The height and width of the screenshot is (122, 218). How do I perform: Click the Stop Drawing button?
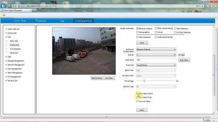pyautogui.click(x=97, y=78)
